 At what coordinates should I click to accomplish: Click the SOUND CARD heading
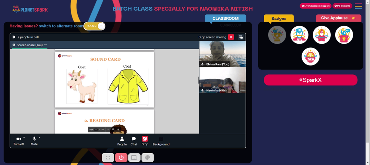[x=105, y=59]
